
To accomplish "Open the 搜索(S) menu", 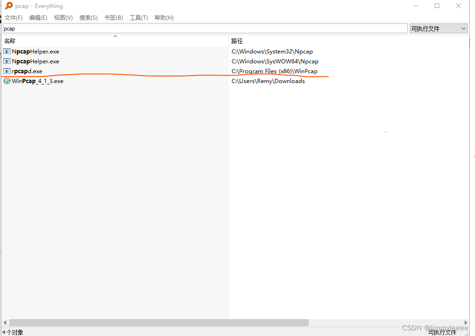I will [x=88, y=17].
